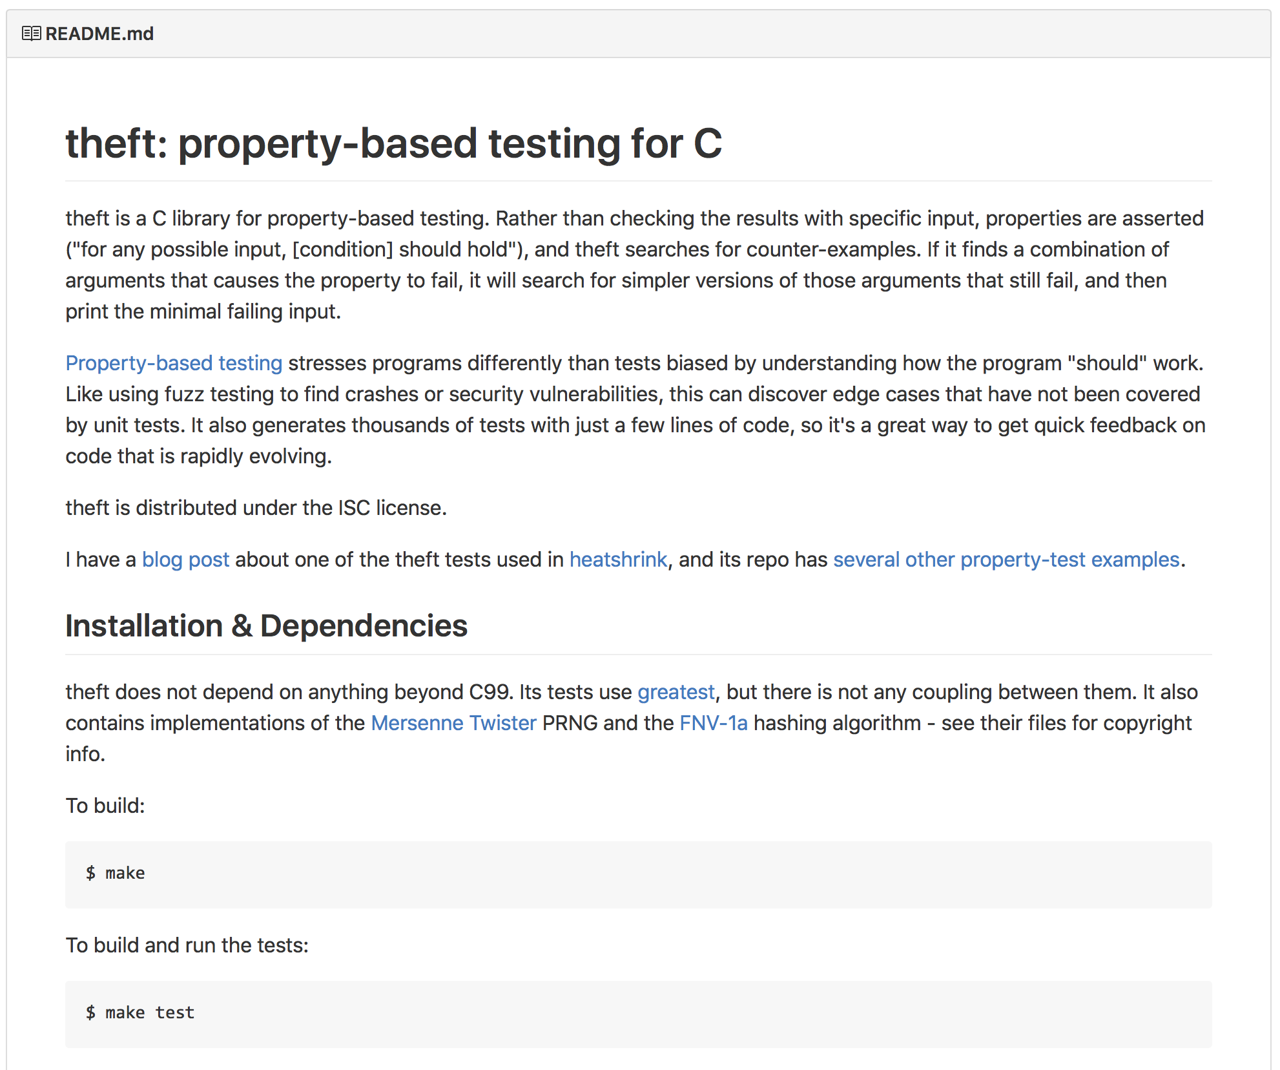
Task: Visit the heatshrink repository link
Action: pyautogui.click(x=618, y=560)
